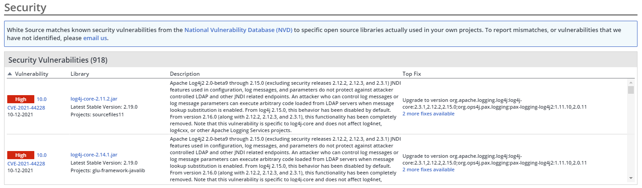Open the log4j-core-2.11.2.jar library link
The image size is (642, 188).
94,99
